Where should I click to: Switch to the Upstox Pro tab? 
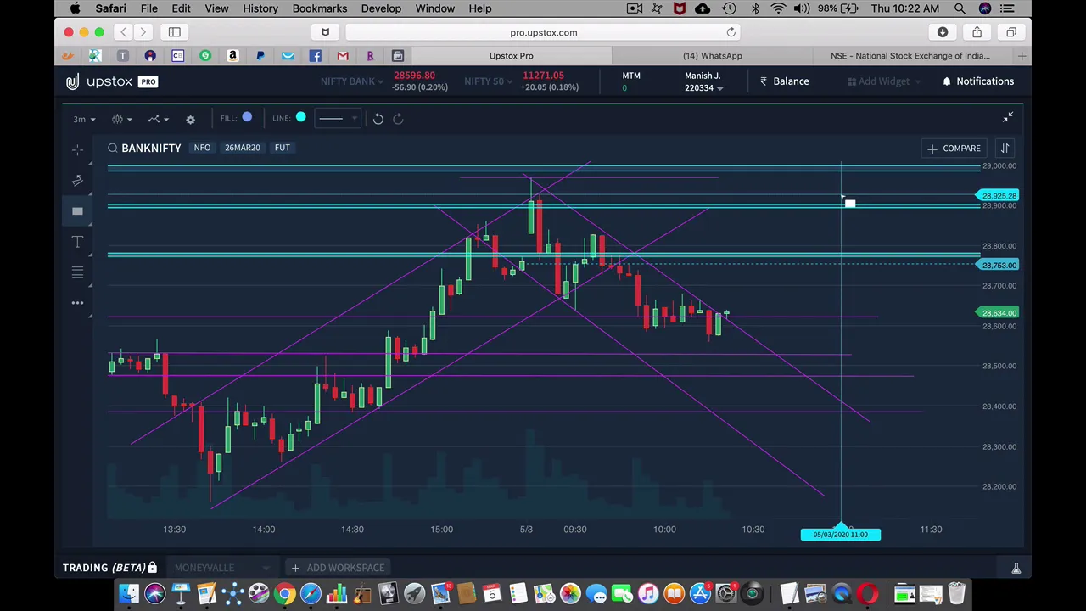[511, 56]
